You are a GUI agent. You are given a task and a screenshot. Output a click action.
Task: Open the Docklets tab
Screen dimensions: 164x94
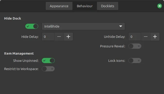click(x=108, y=6)
